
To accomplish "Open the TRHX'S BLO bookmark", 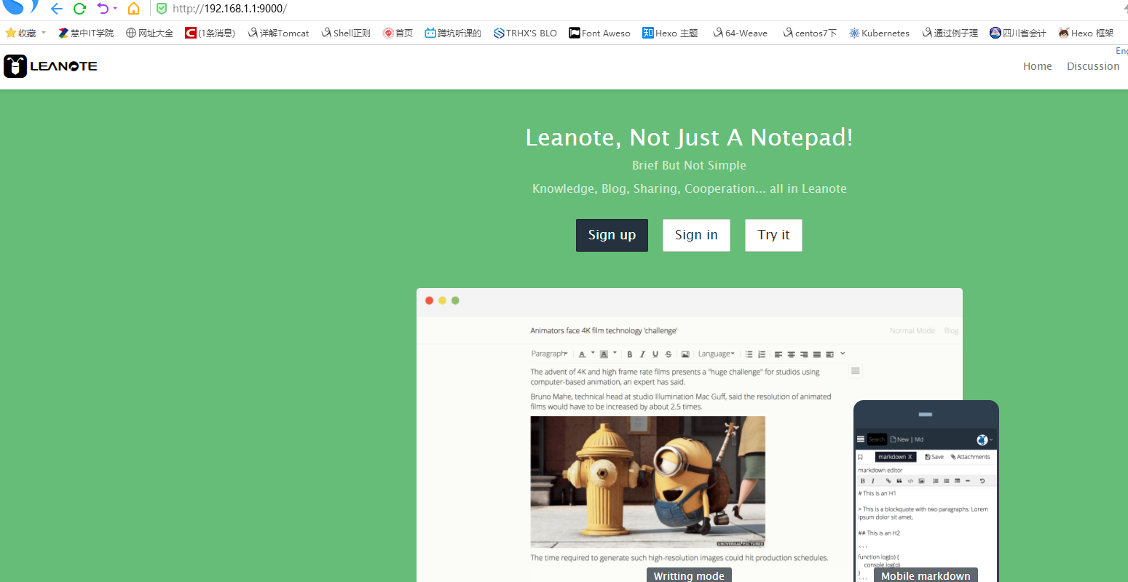I will click(x=525, y=33).
